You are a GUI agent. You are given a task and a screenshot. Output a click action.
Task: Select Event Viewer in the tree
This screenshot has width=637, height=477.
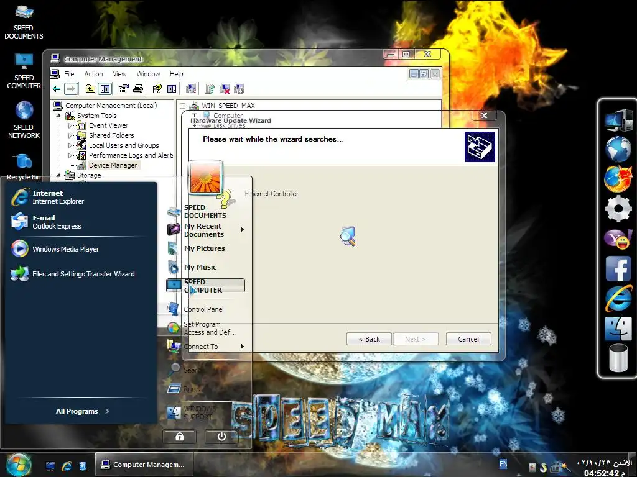(108, 125)
